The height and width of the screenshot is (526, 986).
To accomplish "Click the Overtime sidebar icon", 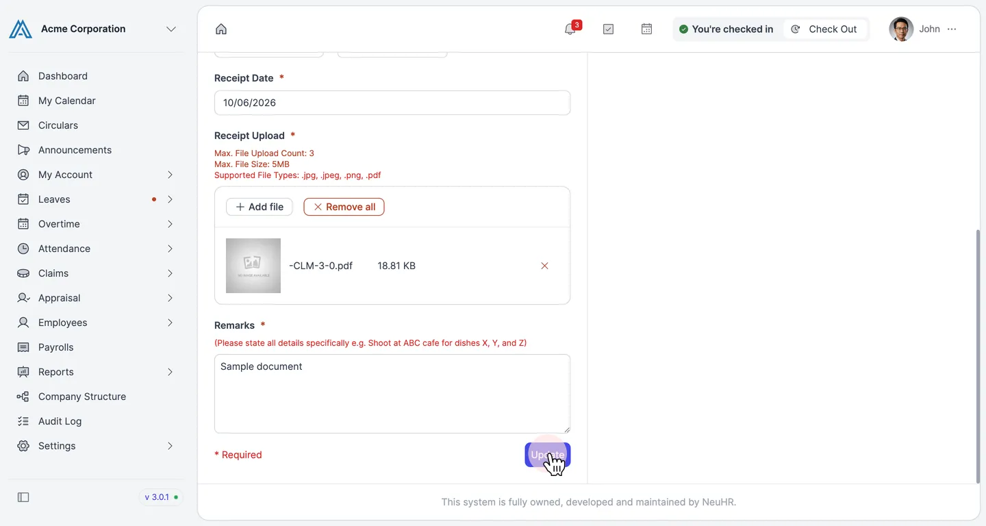I will (x=23, y=224).
